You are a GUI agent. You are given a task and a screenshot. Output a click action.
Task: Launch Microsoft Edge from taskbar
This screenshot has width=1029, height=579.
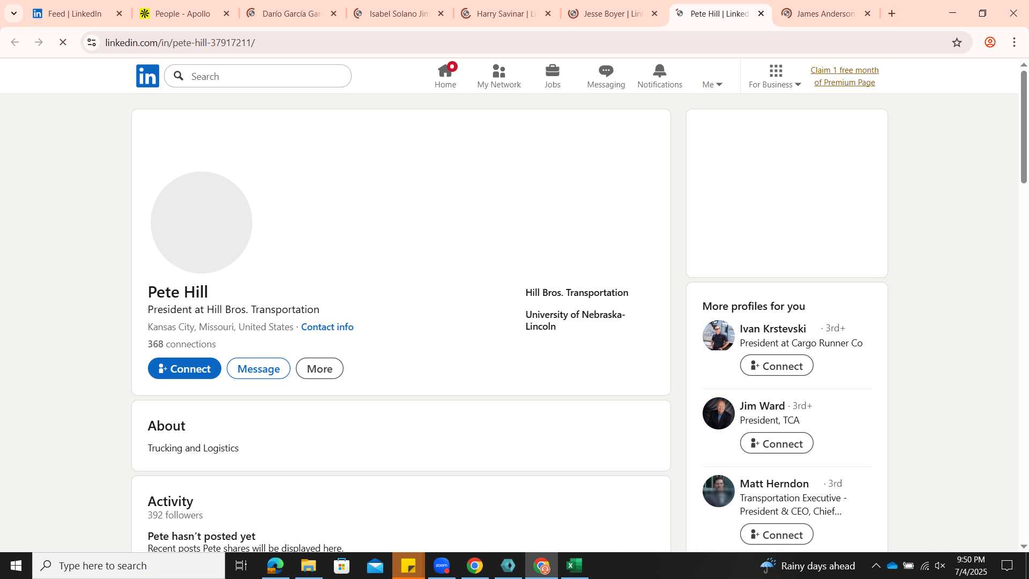pos(275,566)
